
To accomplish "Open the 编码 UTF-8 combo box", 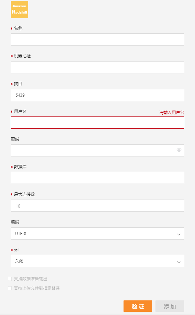I will [x=97, y=233].
